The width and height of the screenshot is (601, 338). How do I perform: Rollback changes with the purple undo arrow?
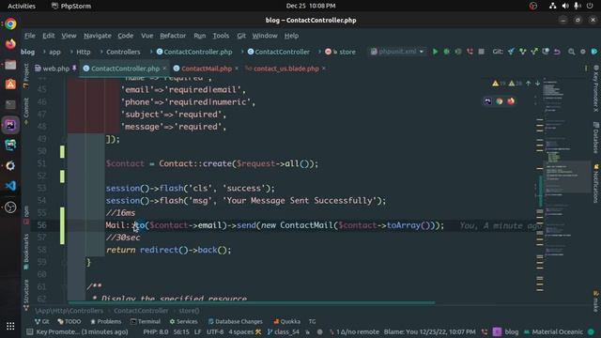pyautogui.click(x=557, y=52)
